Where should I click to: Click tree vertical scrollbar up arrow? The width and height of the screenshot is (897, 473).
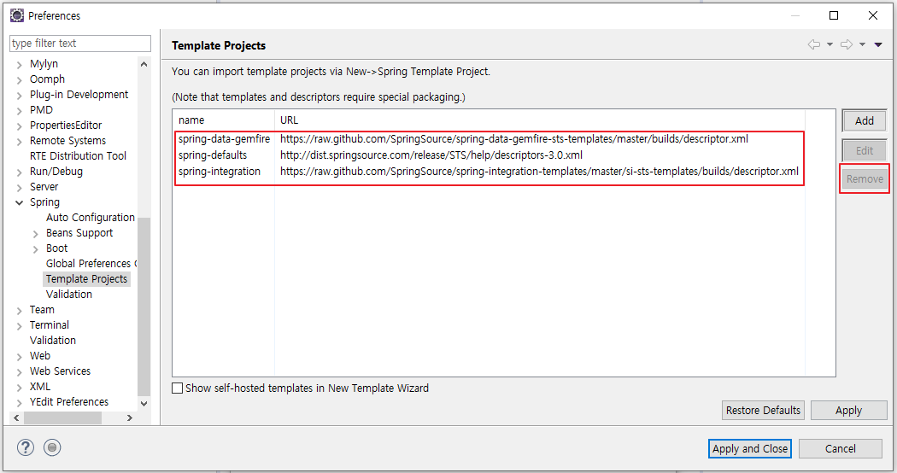[144, 64]
